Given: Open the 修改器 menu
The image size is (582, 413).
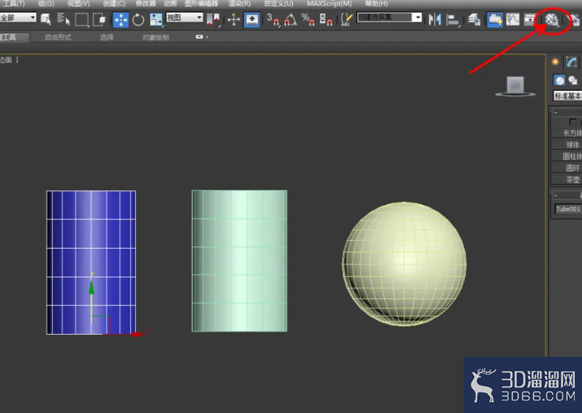Looking at the screenshot, I should coord(145,4).
